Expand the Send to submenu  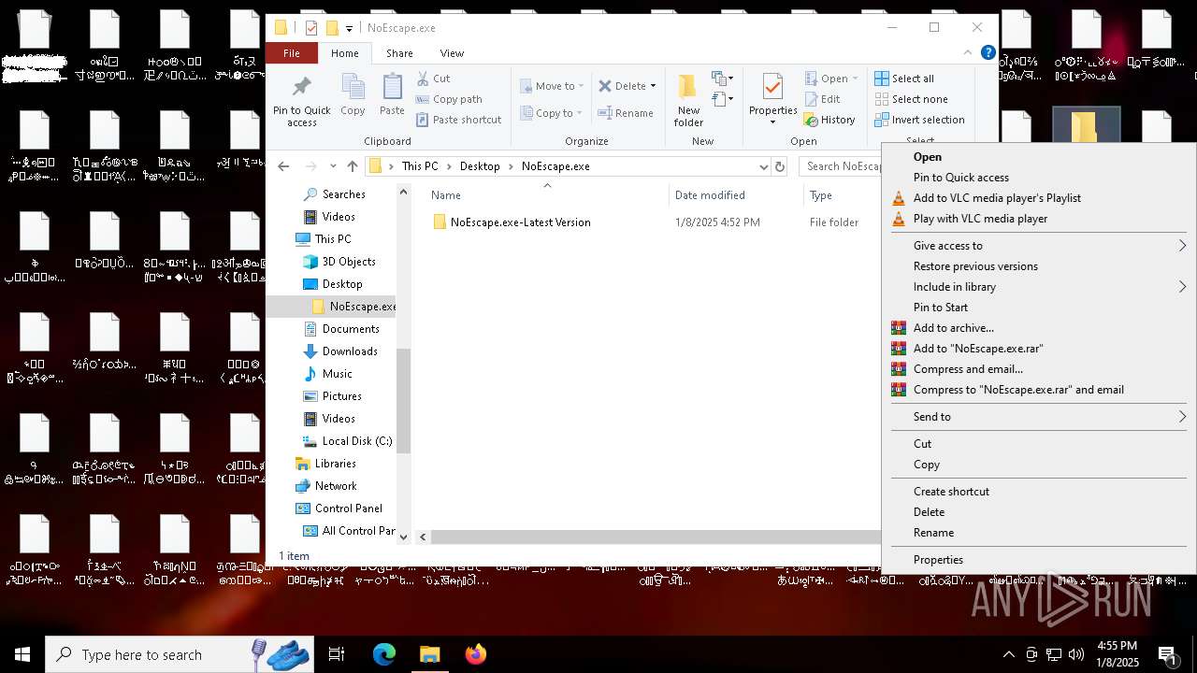[1038, 417]
